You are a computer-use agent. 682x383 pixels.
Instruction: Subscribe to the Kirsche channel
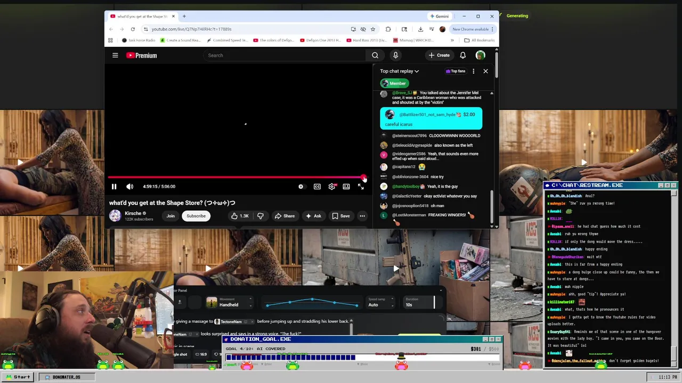pyautogui.click(x=196, y=216)
